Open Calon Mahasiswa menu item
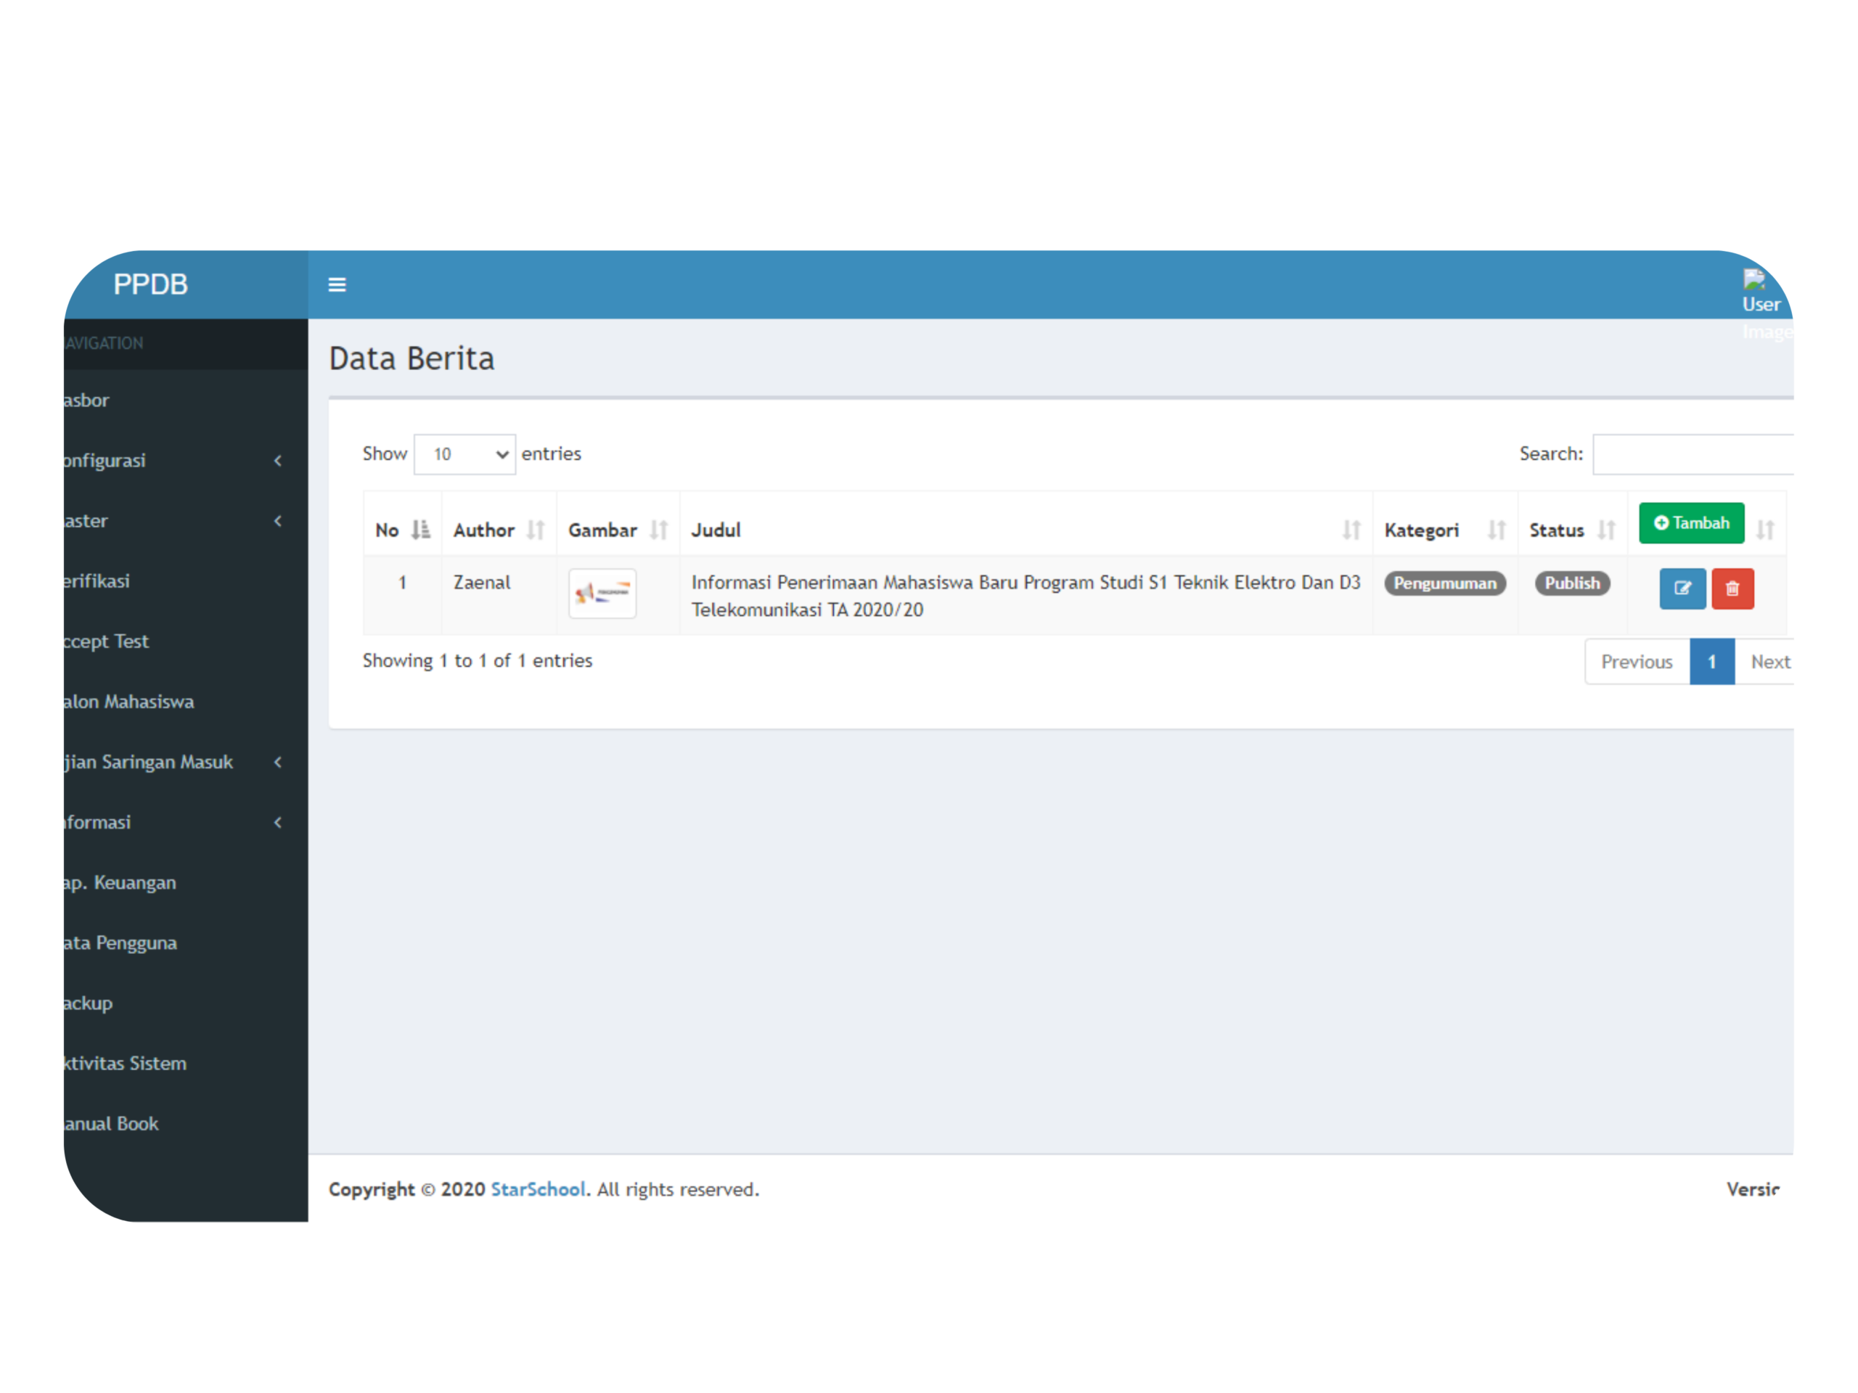The width and height of the screenshot is (1858, 1393). pyautogui.click(x=128, y=702)
